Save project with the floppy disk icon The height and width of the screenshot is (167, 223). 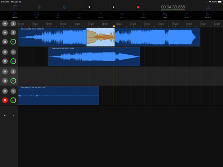[x=15, y=7]
